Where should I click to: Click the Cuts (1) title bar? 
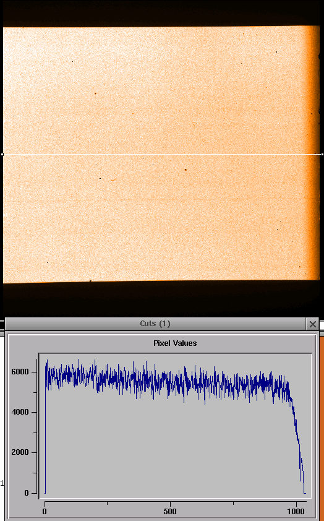point(155,324)
